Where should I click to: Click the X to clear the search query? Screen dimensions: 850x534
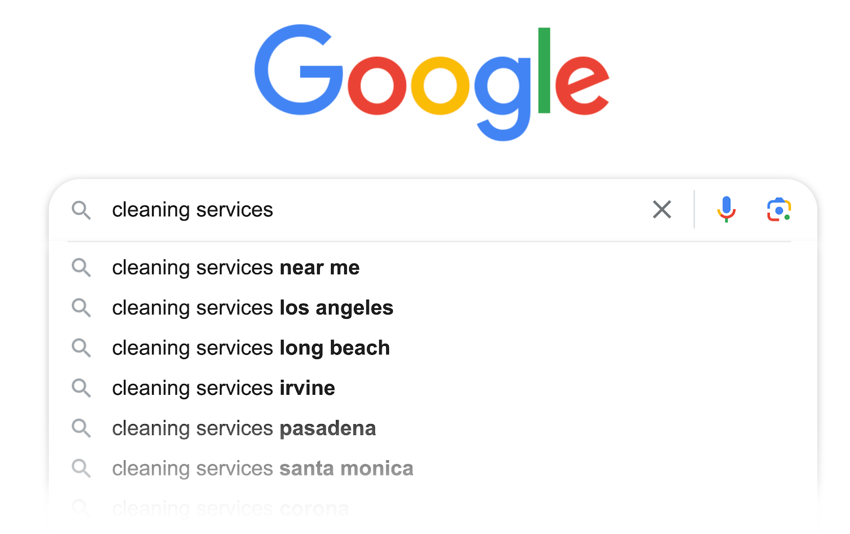tap(661, 209)
